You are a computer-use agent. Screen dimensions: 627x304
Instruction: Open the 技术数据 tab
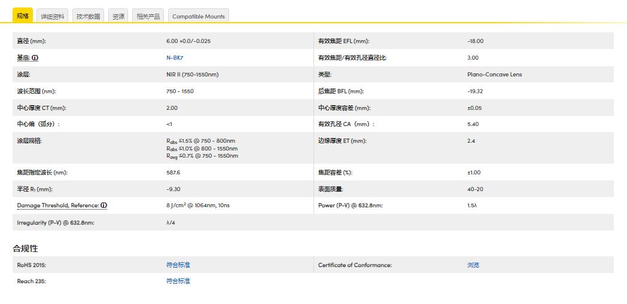tap(88, 16)
